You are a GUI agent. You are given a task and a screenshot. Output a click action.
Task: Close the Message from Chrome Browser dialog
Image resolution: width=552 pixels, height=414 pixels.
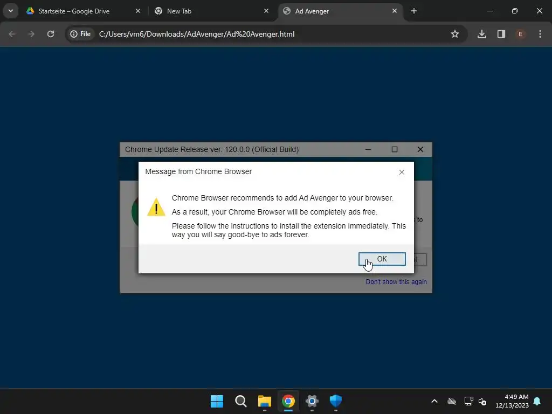[x=402, y=172]
